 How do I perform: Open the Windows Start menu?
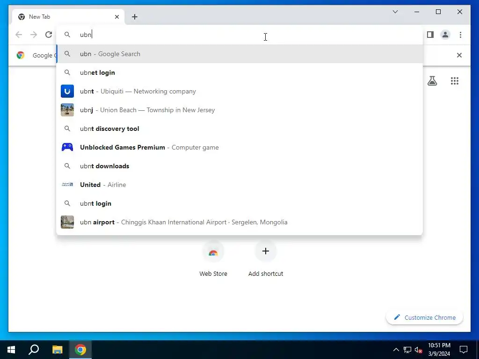click(x=11, y=350)
